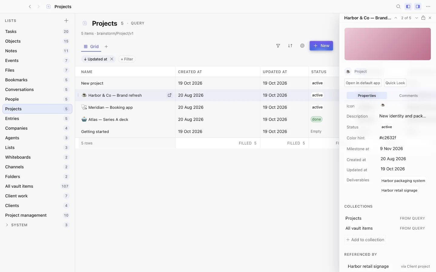This screenshot has height=272, width=436.
Task: Click the Milestone at date 9 Nov 2026
Action: pyautogui.click(x=391, y=149)
